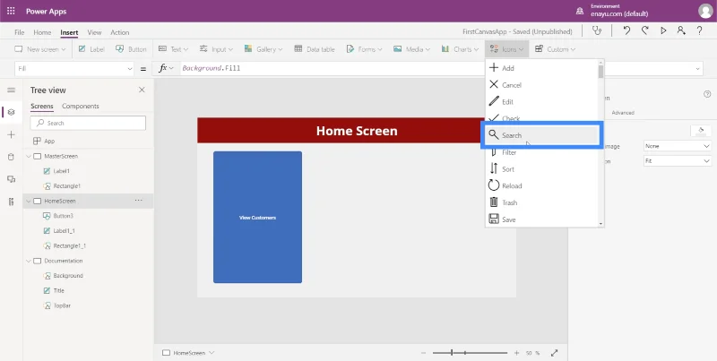Insert the Reload icon
This screenshot has height=361, width=717.
(x=542, y=186)
